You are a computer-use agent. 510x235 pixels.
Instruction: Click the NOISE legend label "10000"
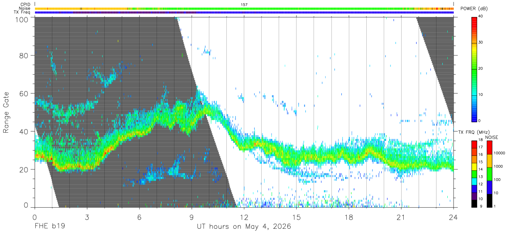[499, 153]
